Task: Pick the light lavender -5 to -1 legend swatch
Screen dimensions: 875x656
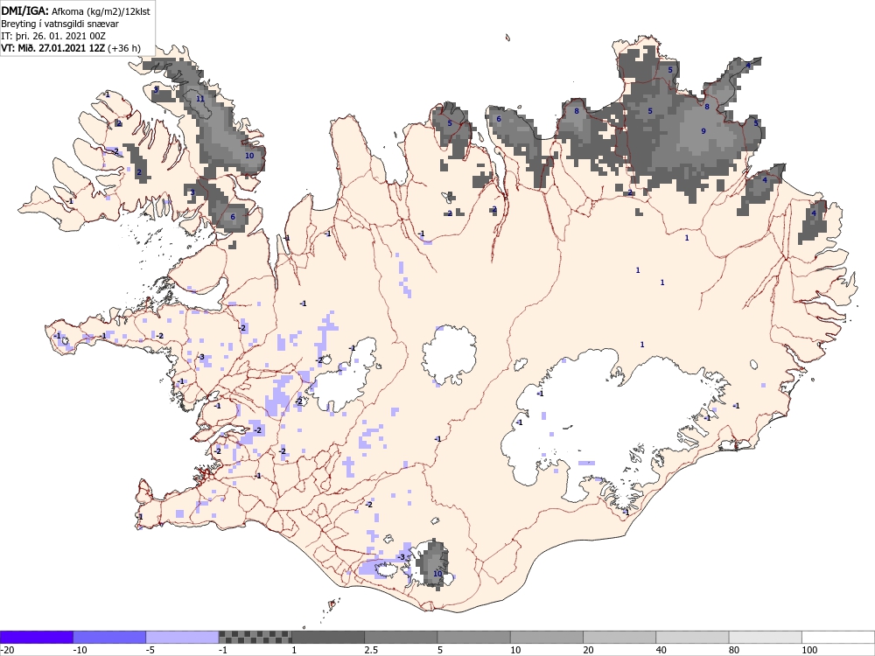Action: tap(182, 637)
